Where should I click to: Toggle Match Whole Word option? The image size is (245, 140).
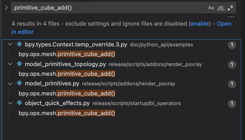click(x=220, y=8)
